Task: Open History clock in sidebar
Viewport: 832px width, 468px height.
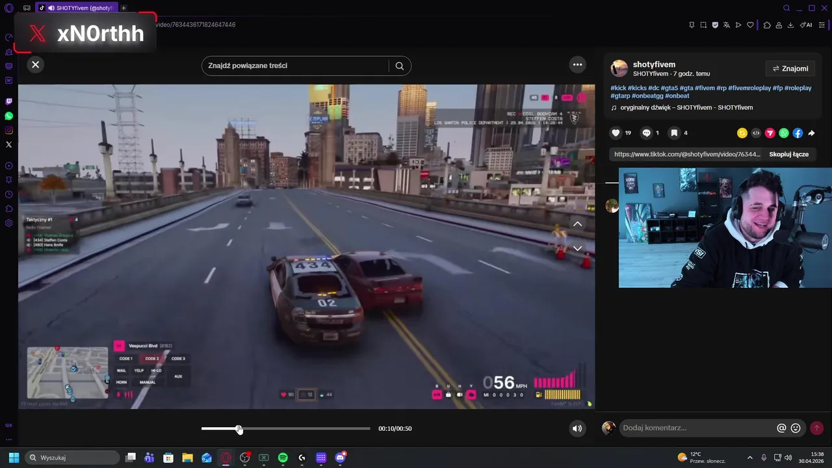Action: (x=9, y=194)
